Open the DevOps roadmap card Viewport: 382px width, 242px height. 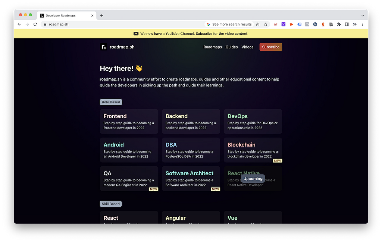pos(253,121)
